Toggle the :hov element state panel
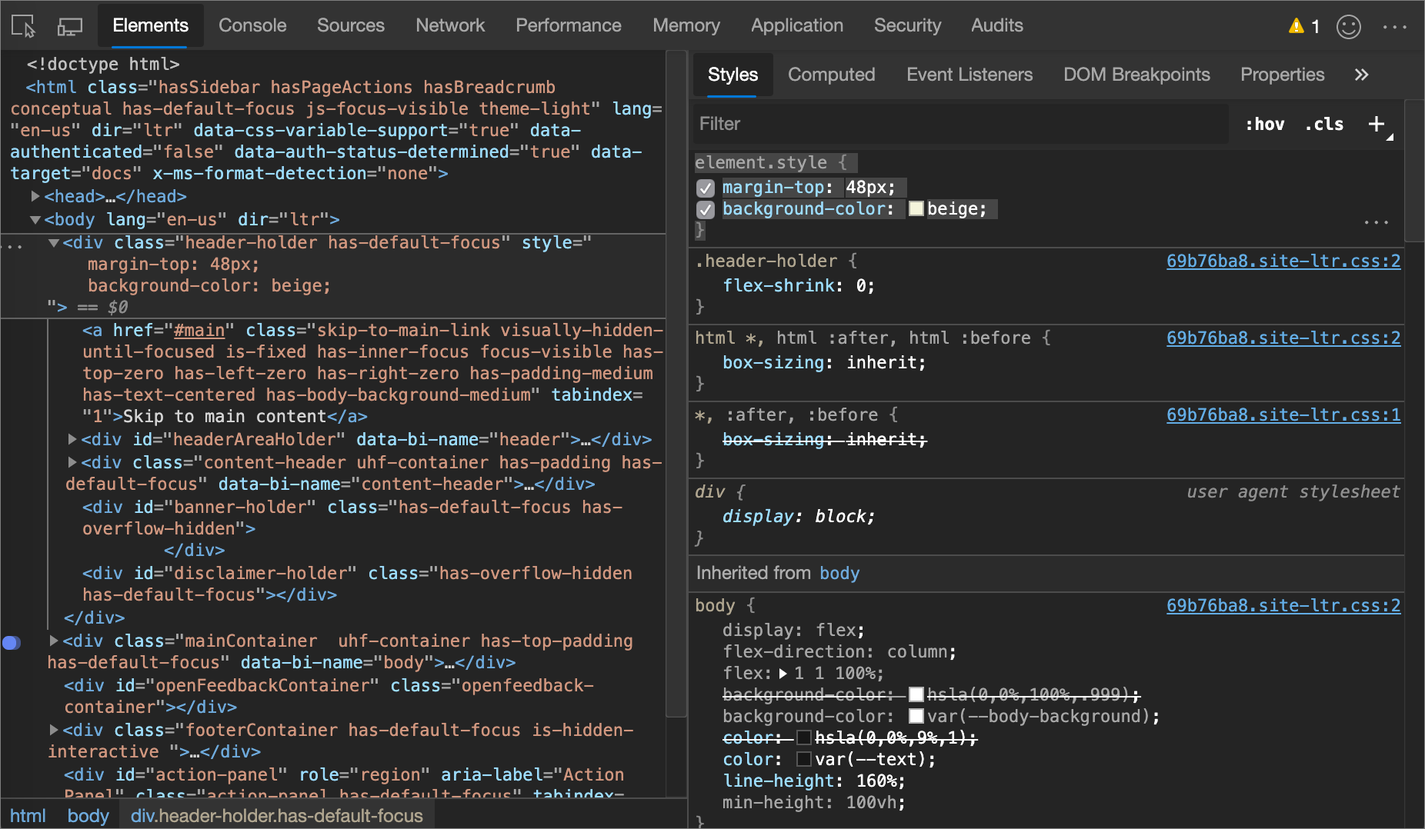1425x829 pixels. tap(1264, 124)
